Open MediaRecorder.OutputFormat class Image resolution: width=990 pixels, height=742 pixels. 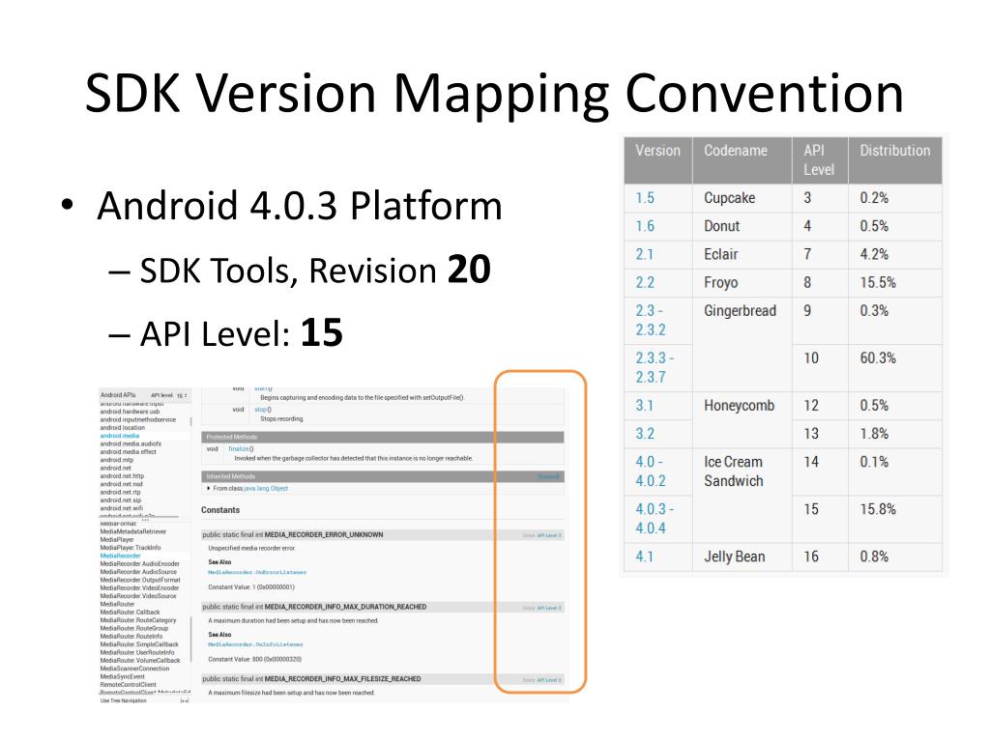click(x=140, y=580)
